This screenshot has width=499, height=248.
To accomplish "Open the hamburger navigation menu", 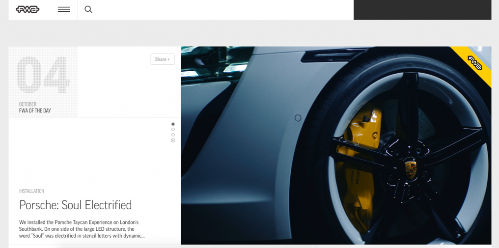I will coord(64,9).
